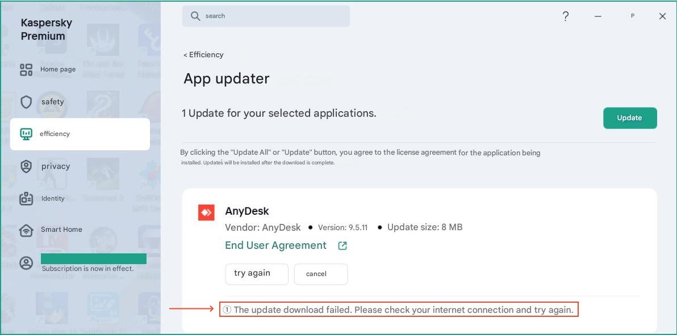
Task: Click the Identity badge icon
Action: coord(26,198)
